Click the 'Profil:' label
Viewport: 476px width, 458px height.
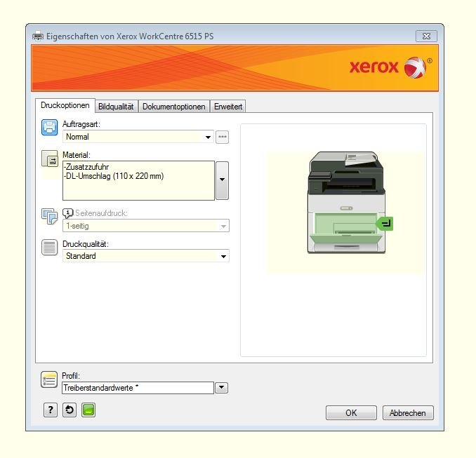pyautogui.click(x=71, y=376)
